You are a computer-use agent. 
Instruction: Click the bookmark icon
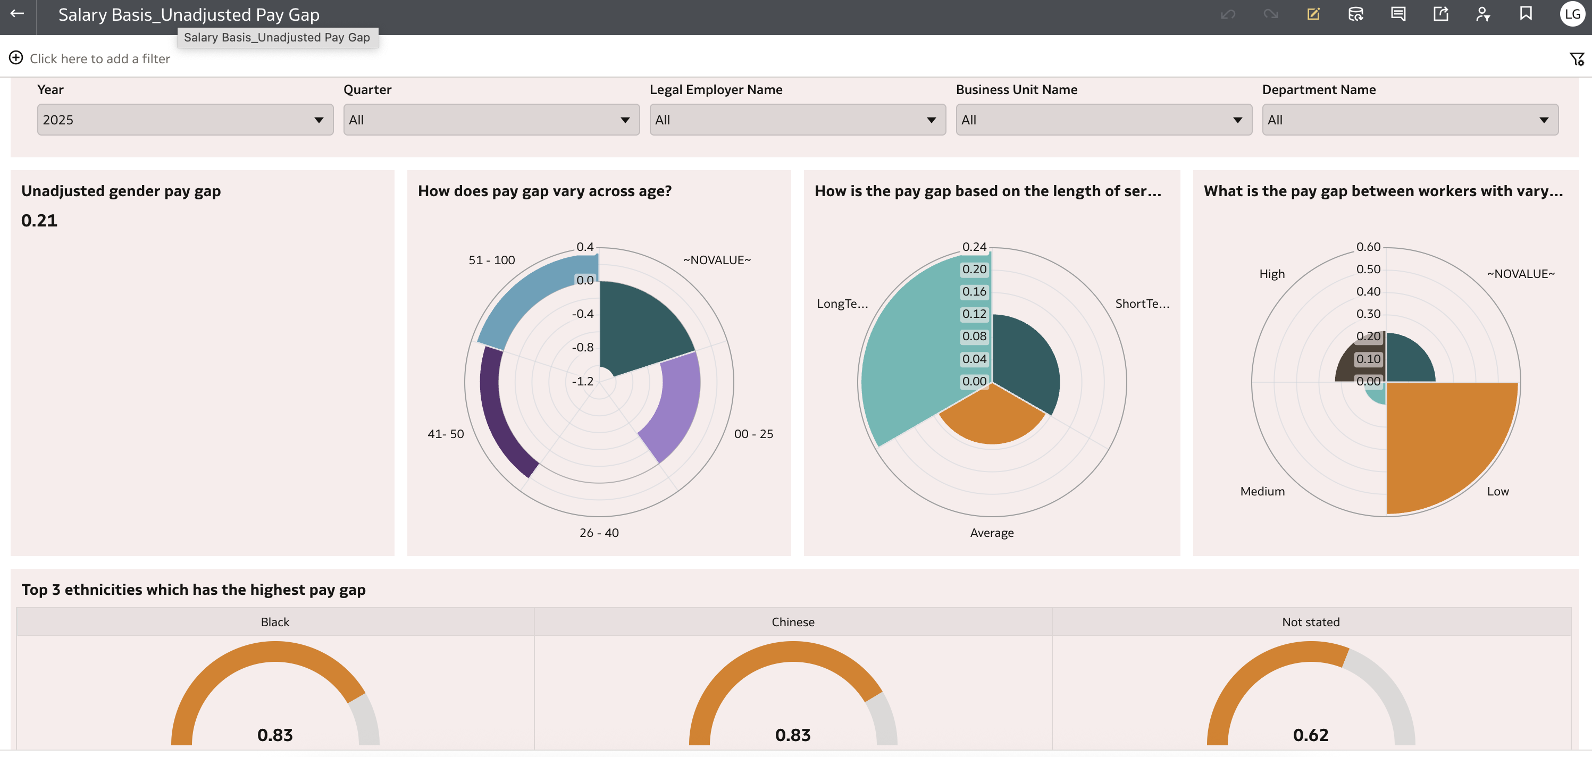1526,14
